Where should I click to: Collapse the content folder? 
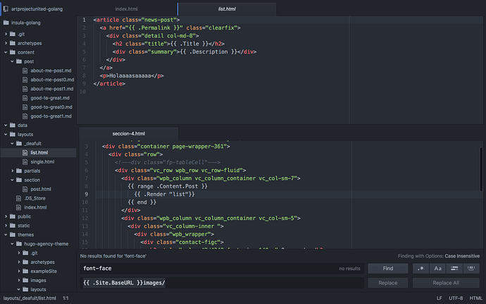click(5, 52)
